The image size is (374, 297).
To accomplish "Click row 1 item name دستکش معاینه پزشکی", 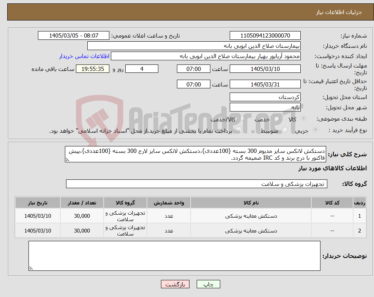I will pos(251,216).
